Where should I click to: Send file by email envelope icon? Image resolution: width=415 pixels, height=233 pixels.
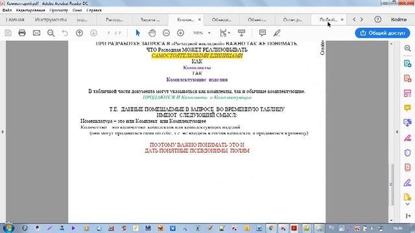click(36, 33)
